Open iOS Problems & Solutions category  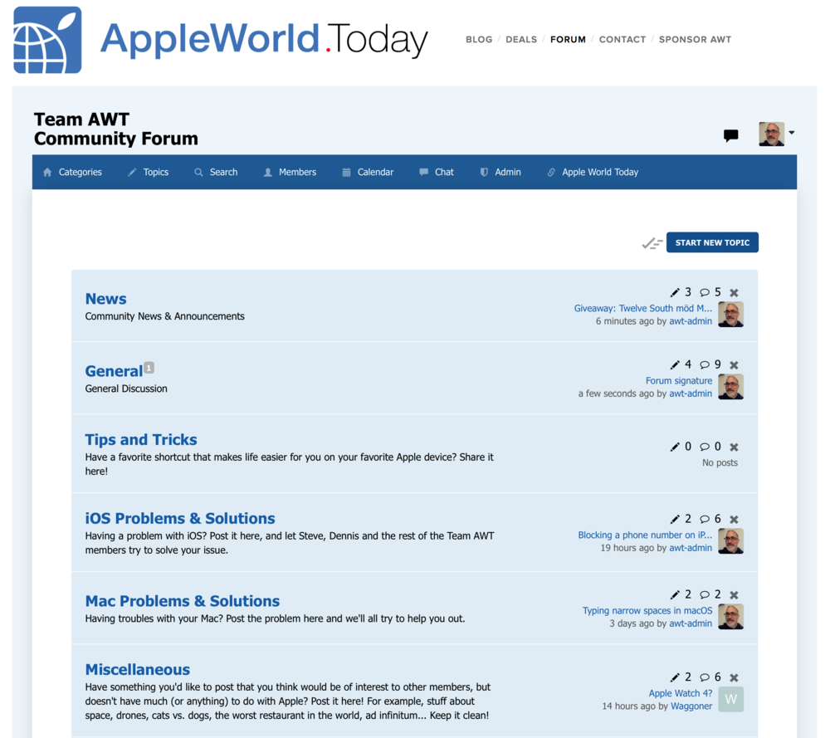(180, 518)
